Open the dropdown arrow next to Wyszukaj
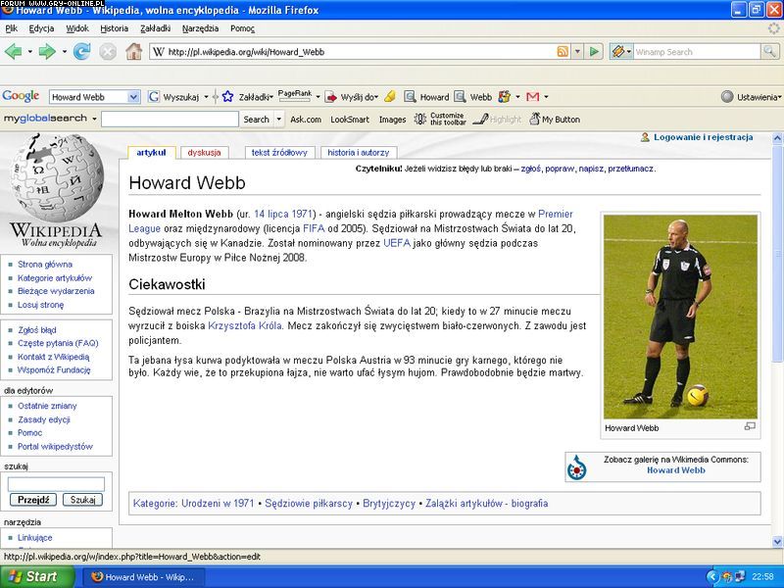Screen dimensions: 784x588 pyautogui.click(x=206, y=97)
